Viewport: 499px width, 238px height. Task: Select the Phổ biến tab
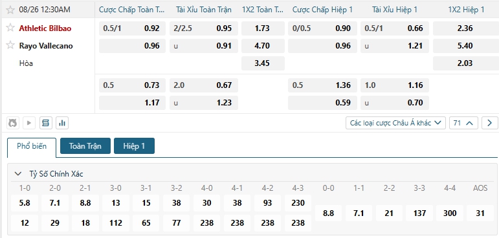32,146
